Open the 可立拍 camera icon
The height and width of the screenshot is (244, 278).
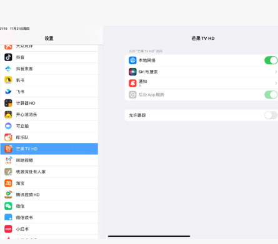(8, 126)
